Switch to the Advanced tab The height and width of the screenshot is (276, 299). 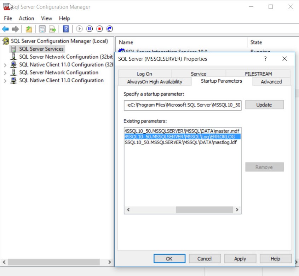tap(271, 82)
